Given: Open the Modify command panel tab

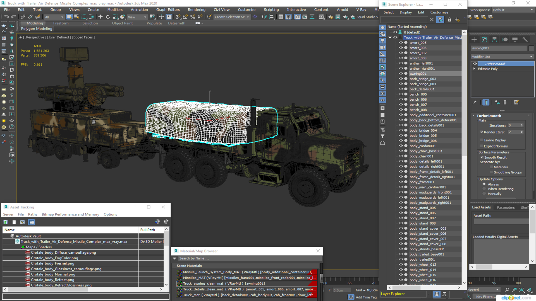Looking at the screenshot, I should click(x=484, y=40).
